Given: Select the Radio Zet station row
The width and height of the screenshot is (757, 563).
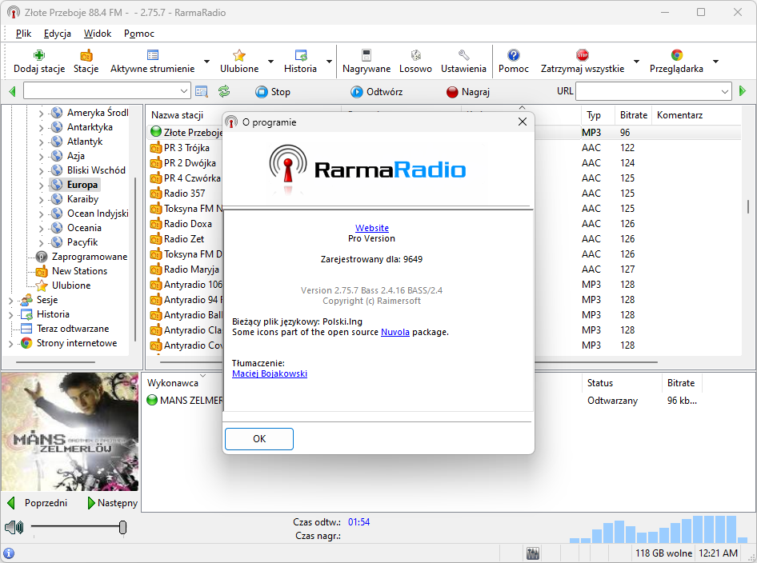Looking at the screenshot, I should (x=184, y=239).
